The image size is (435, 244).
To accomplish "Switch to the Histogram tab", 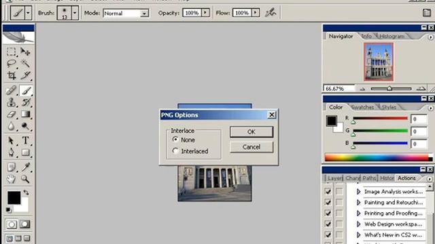I will pos(391,36).
